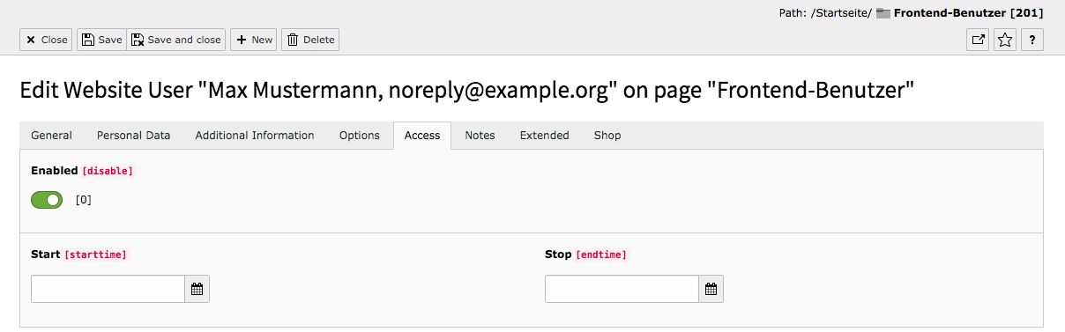Click the Stop [endtime] label
The height and width of the screenshot is (332, 1065).
tap(585, 255)
